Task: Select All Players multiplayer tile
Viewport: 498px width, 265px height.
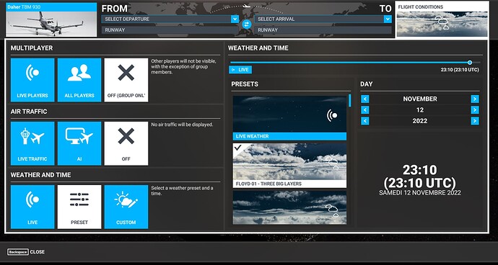Action: 79,80
